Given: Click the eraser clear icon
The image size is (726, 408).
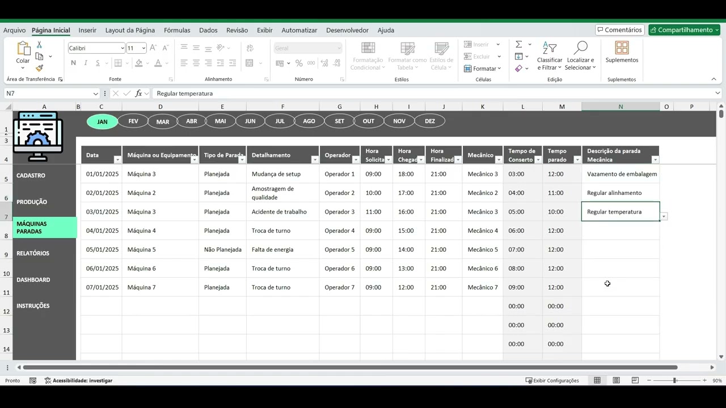Looking at the screenshot, I should [518, 68].
